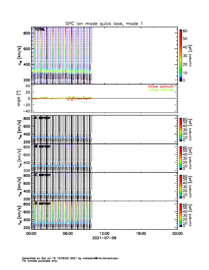Click the plot title "SPC ion mode quick look"
Screen dimensions: 209x270
pyautogui.click(x=105, y=23)
